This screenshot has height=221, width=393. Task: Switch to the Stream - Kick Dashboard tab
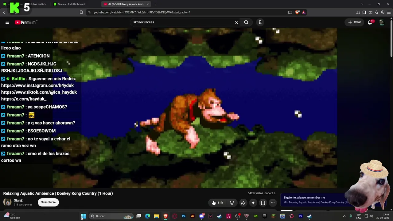[x=76, y=4]
